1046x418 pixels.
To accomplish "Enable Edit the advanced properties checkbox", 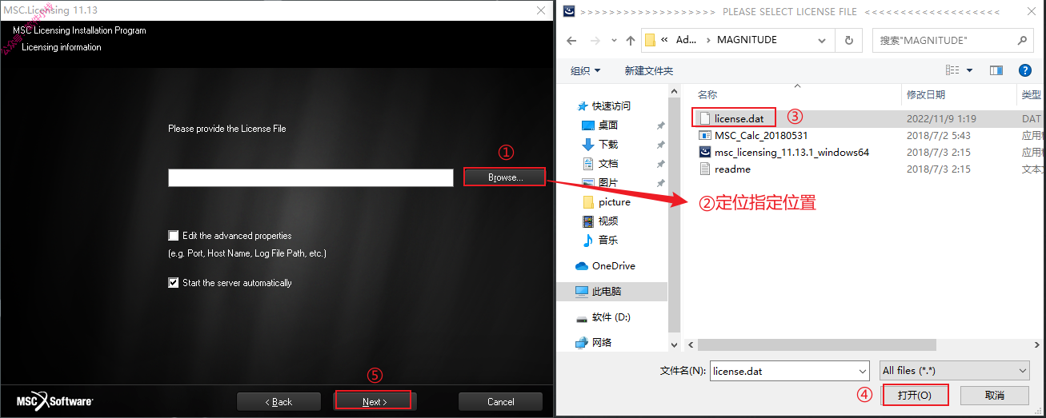I will point(174,236).
